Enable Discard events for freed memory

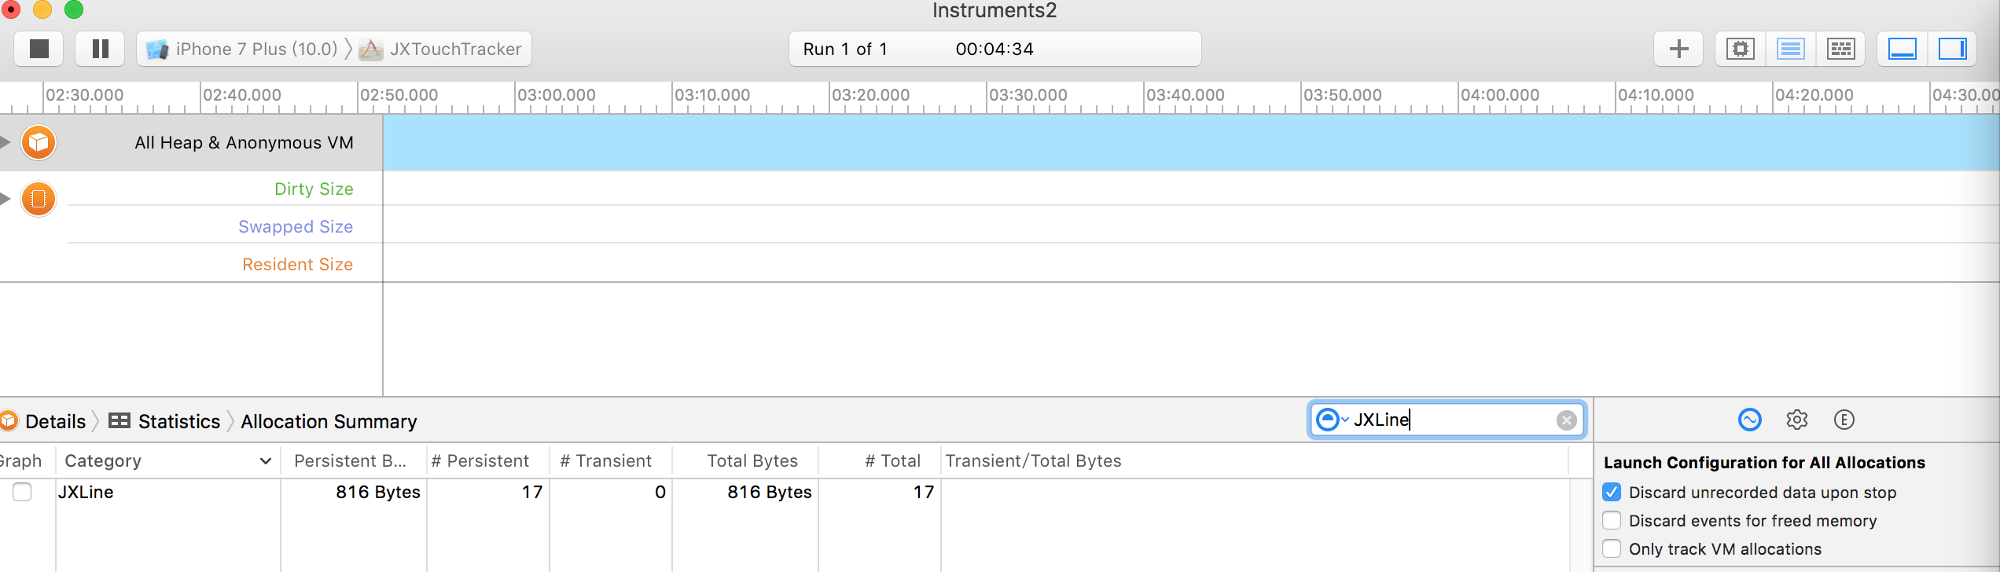(x=1612, y=520)
